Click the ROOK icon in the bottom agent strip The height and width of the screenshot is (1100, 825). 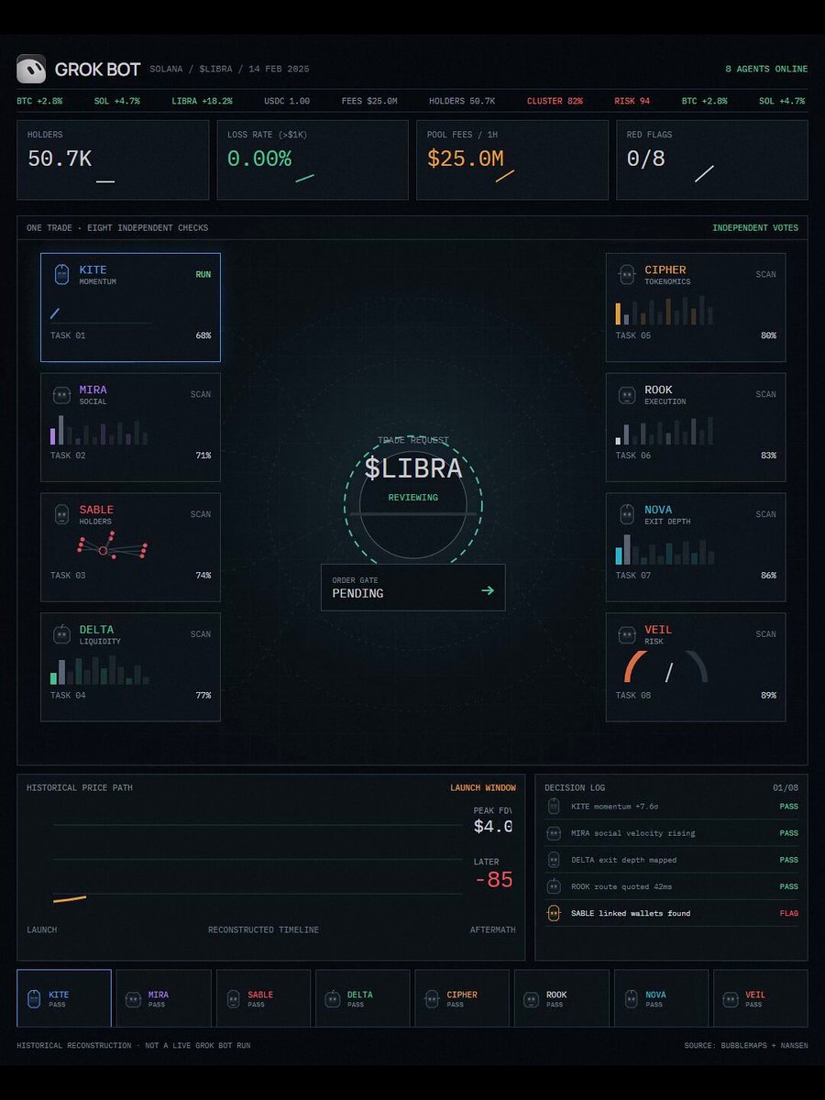tap(532, 998)
